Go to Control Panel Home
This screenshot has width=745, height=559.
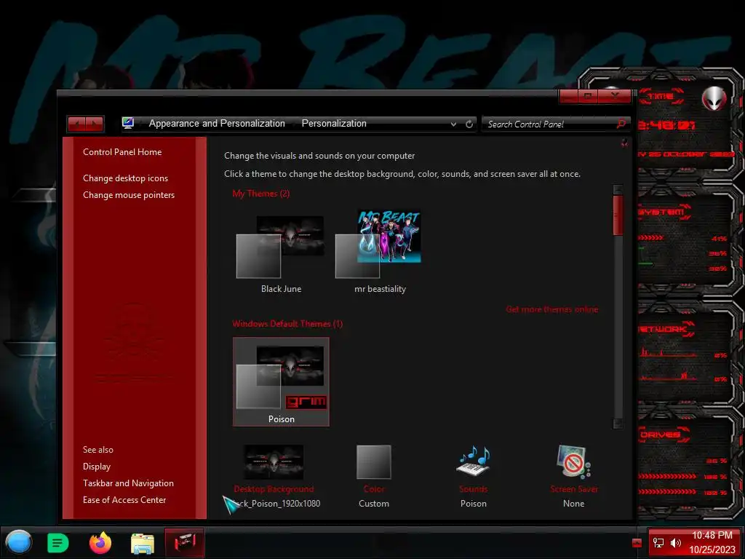(122, 151)
